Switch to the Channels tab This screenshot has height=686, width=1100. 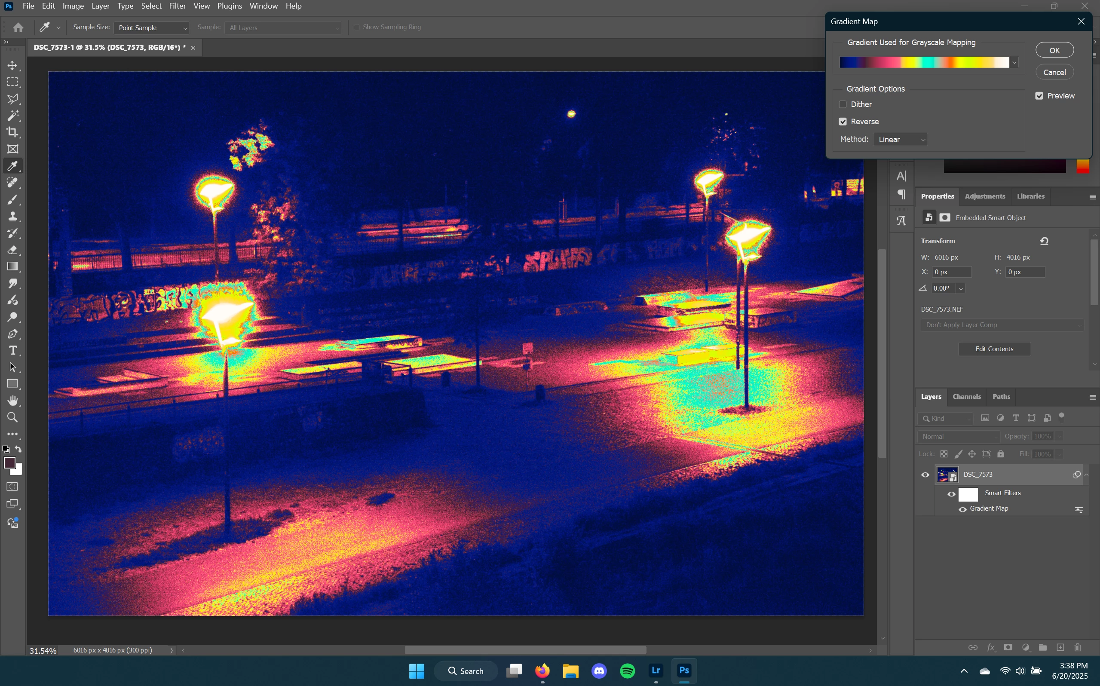[966, 397]
